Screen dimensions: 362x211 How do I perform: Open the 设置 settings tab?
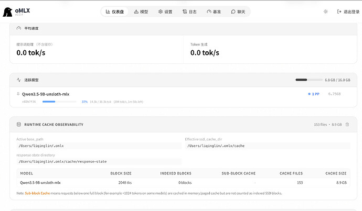165,12
